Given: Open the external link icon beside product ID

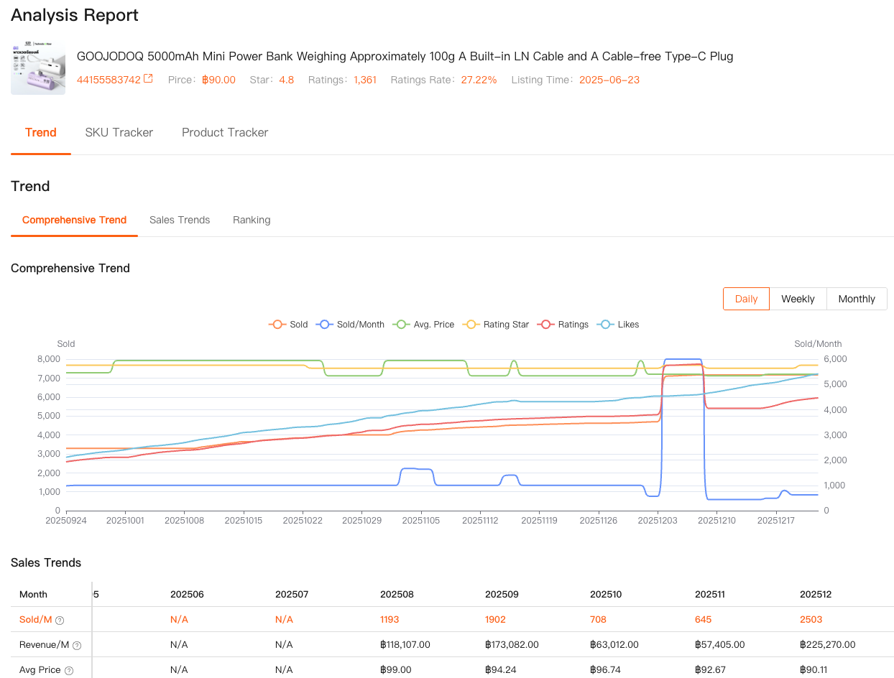Looking at the screenshot, I should [148, 79].
